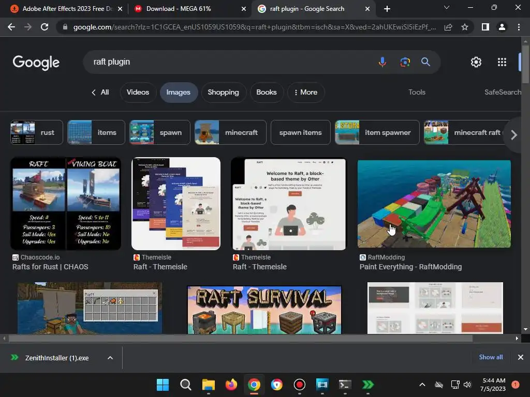
Task: Select the spawn items chip
Action: click(x=301, y=133)
